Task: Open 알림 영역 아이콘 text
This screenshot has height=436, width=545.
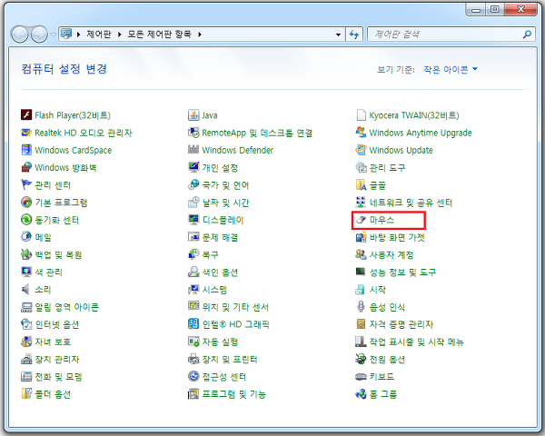Action: 66,307
